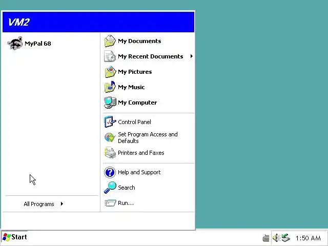Click the My Recent Documents icon

110,56
